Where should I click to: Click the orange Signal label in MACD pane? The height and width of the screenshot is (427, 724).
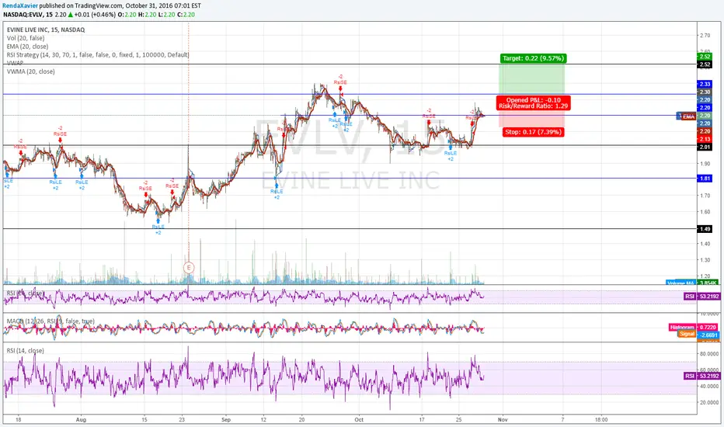(x=687, y=334)
